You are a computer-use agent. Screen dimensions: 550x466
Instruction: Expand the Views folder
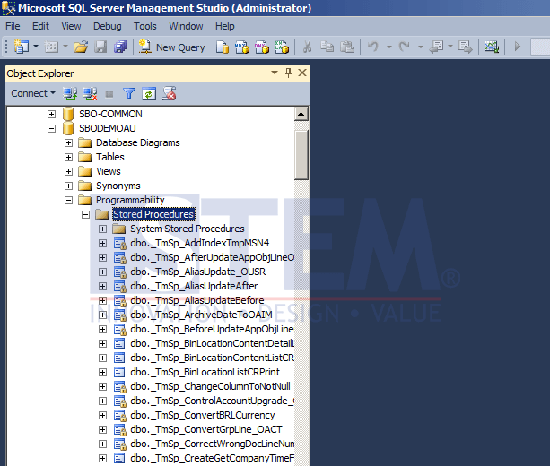point(69,172)
